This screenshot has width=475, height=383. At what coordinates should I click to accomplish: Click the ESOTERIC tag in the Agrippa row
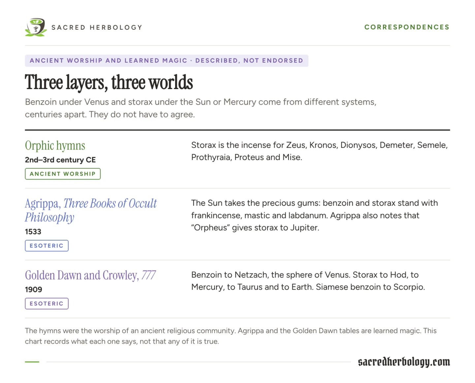pos(47,246)
